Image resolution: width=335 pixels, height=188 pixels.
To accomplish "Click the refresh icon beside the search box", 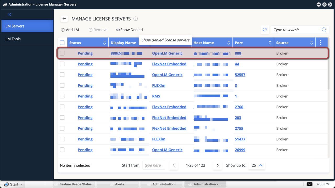I will [265, 30].
